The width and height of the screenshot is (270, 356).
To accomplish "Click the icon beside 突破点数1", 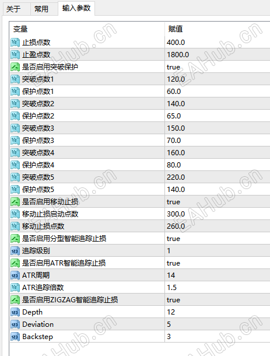I will (x=15, y=79).
